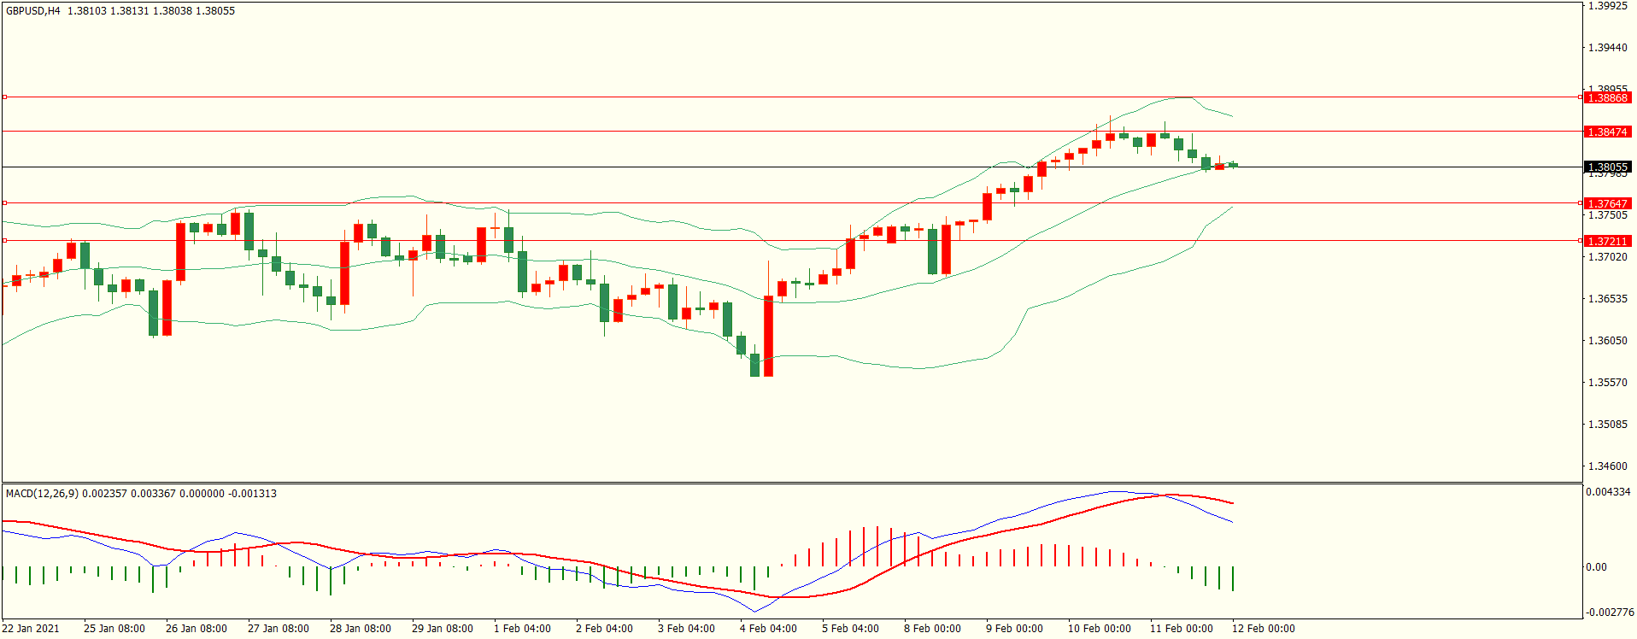The image size is (1637, 639).
Task: Click the red 1.38868 price tag
Action: (1607, 98)
